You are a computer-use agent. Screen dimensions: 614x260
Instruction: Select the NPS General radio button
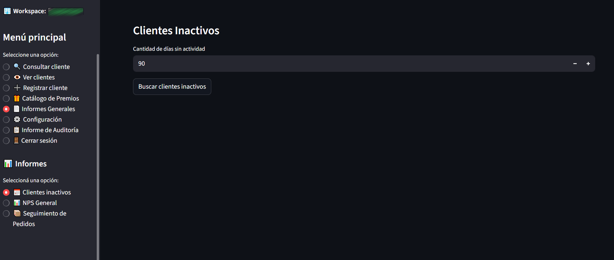click(x=6, y=203)
